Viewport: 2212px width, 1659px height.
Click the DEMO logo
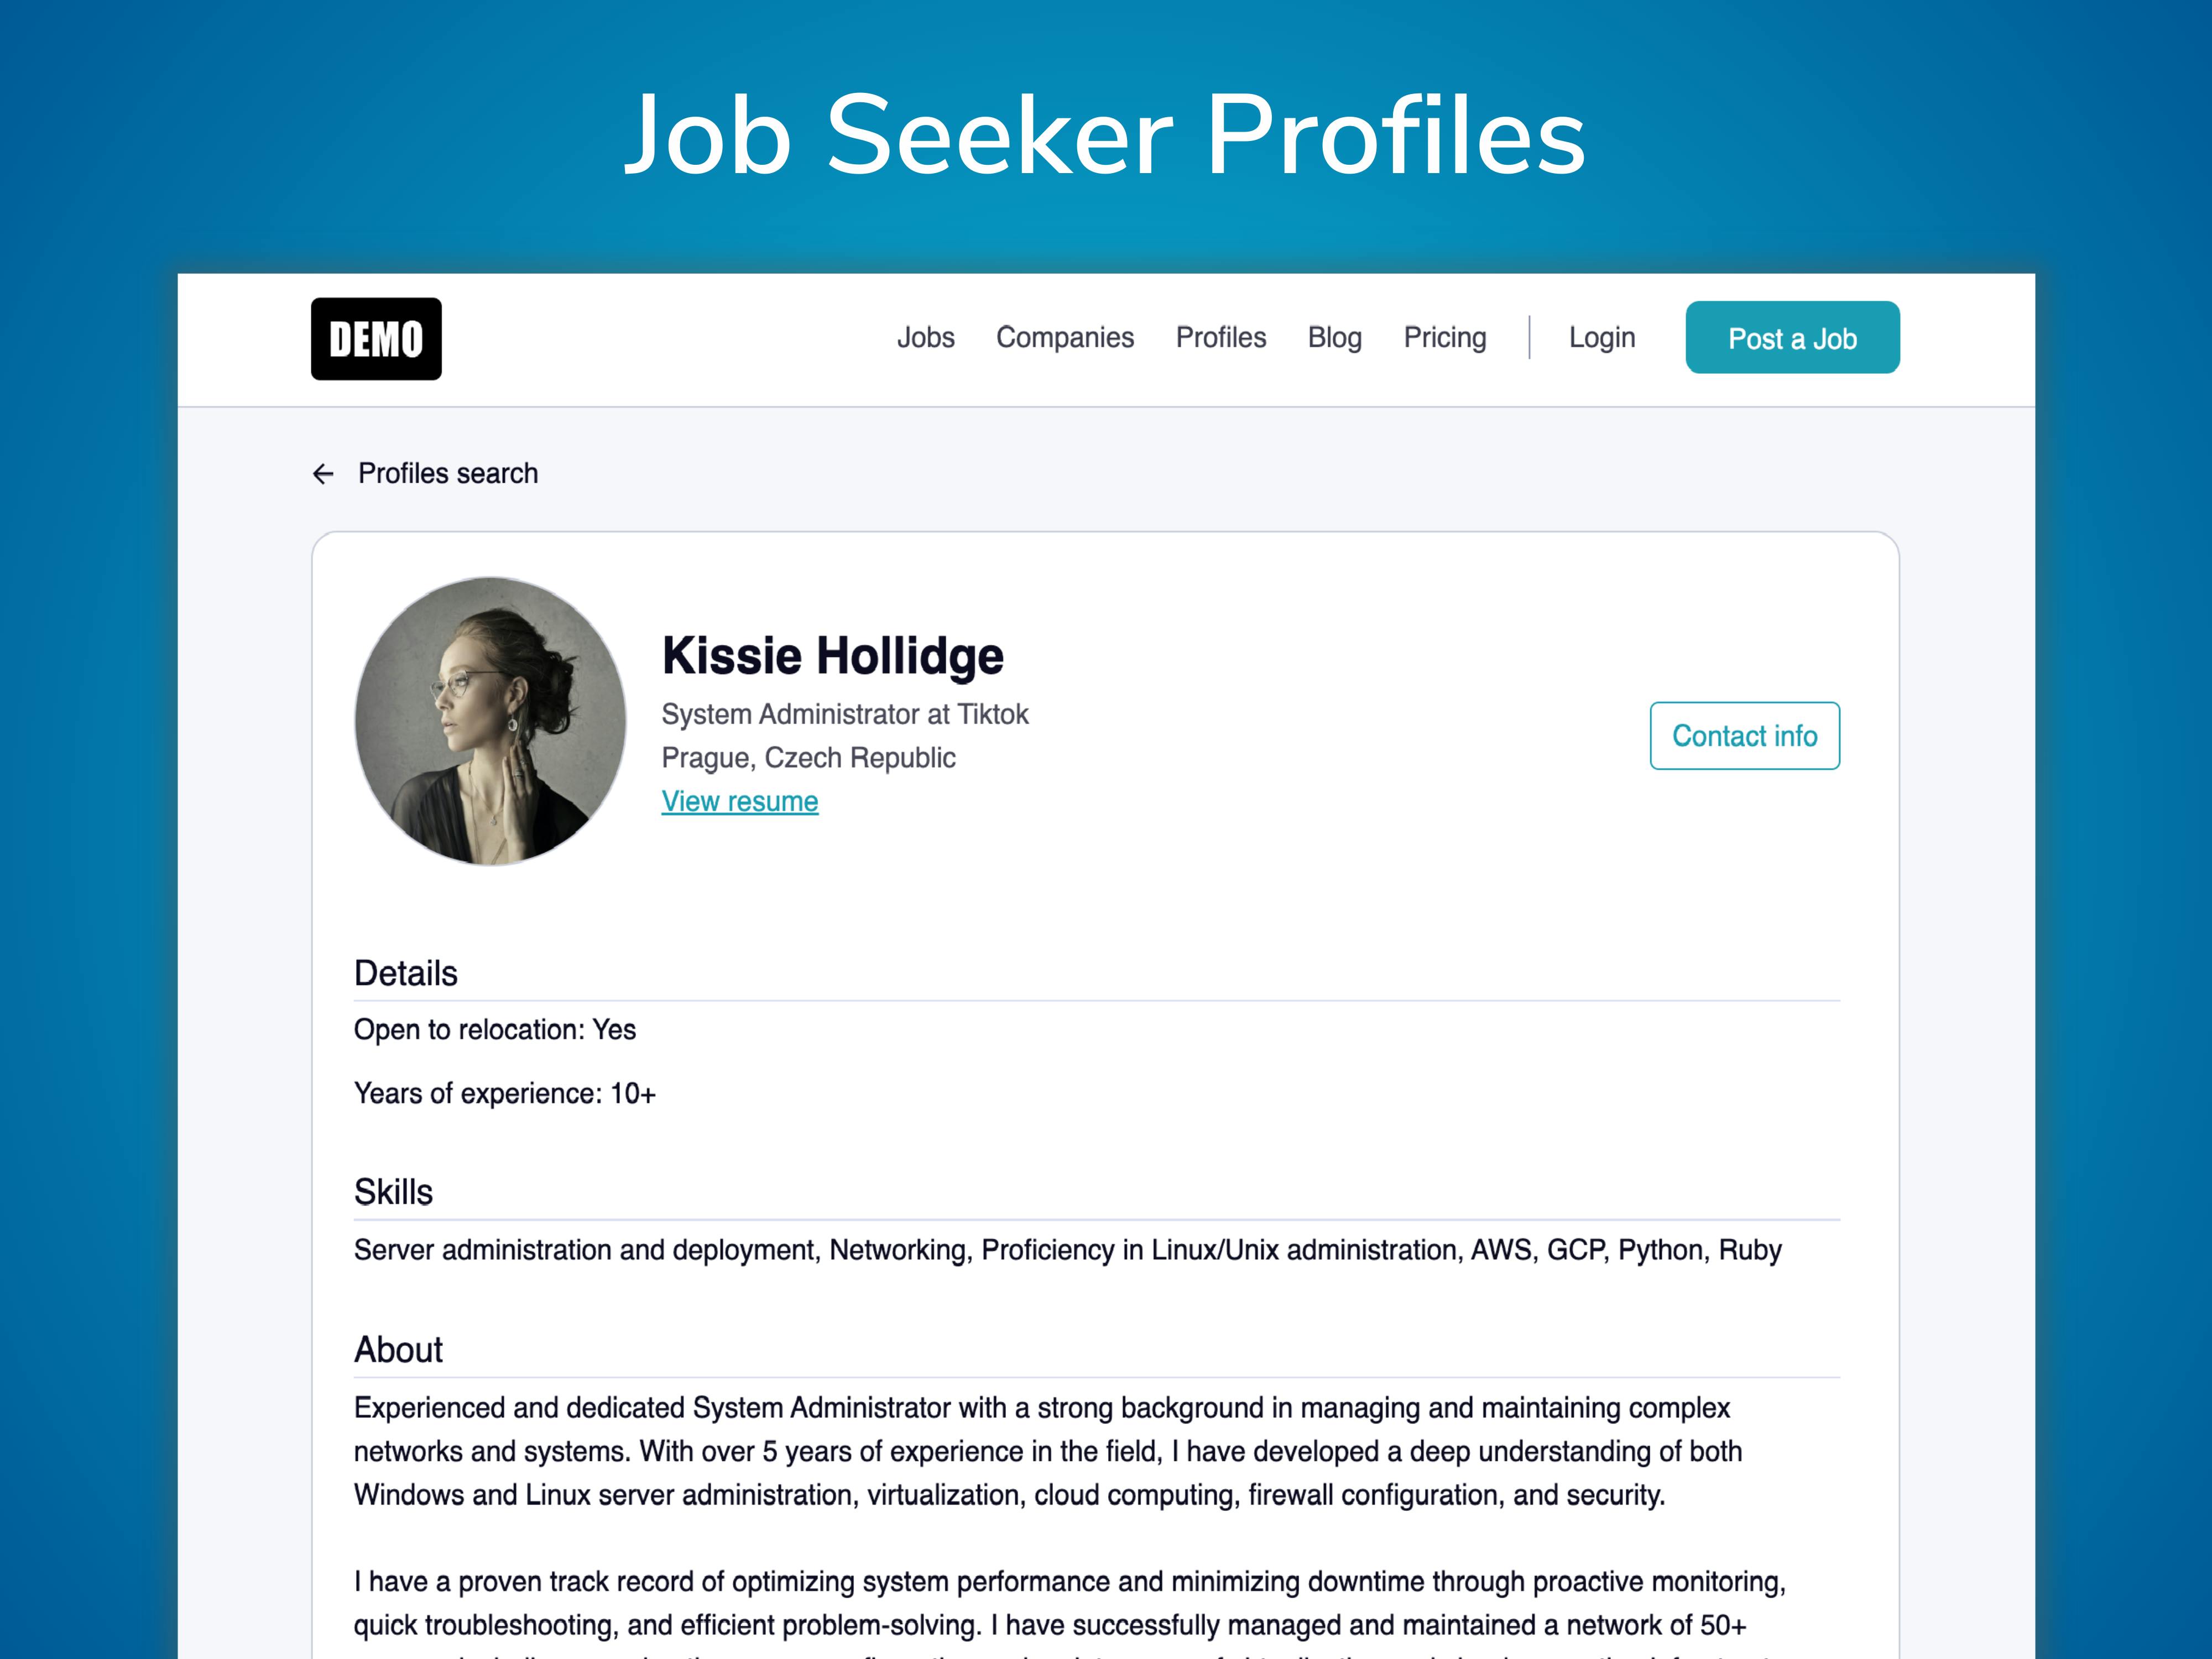(375, 339)
